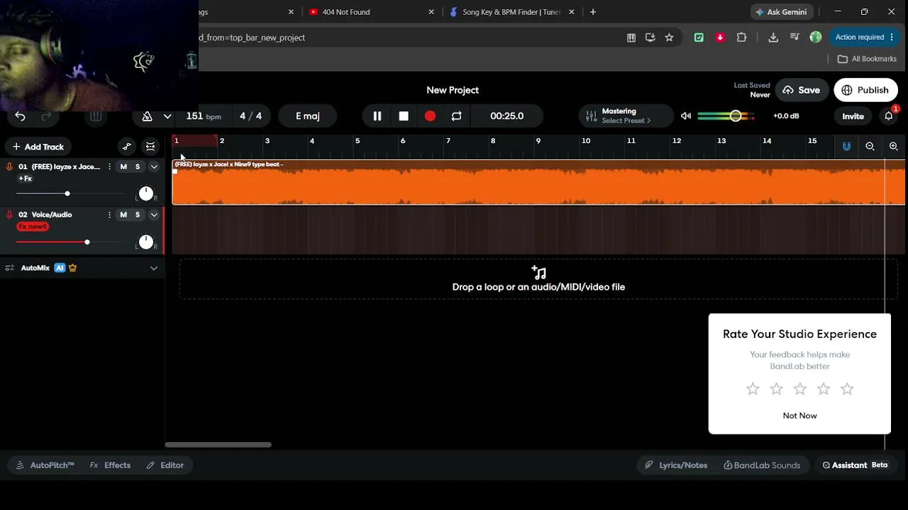Undo the last action
908x510 pixels.
tap(20, 116)
